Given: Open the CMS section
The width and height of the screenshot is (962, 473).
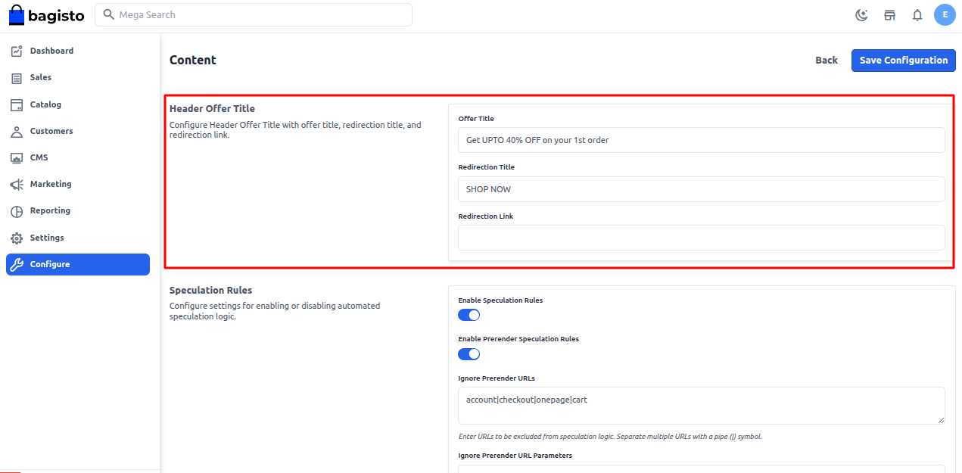Looking at the screenshot, I should pos(39,158).
